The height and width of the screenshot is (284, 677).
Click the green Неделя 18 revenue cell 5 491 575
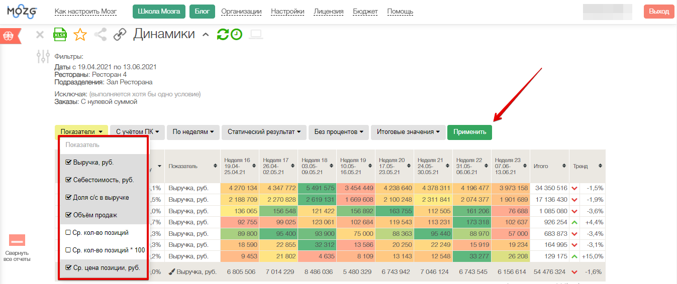(317, 188)
